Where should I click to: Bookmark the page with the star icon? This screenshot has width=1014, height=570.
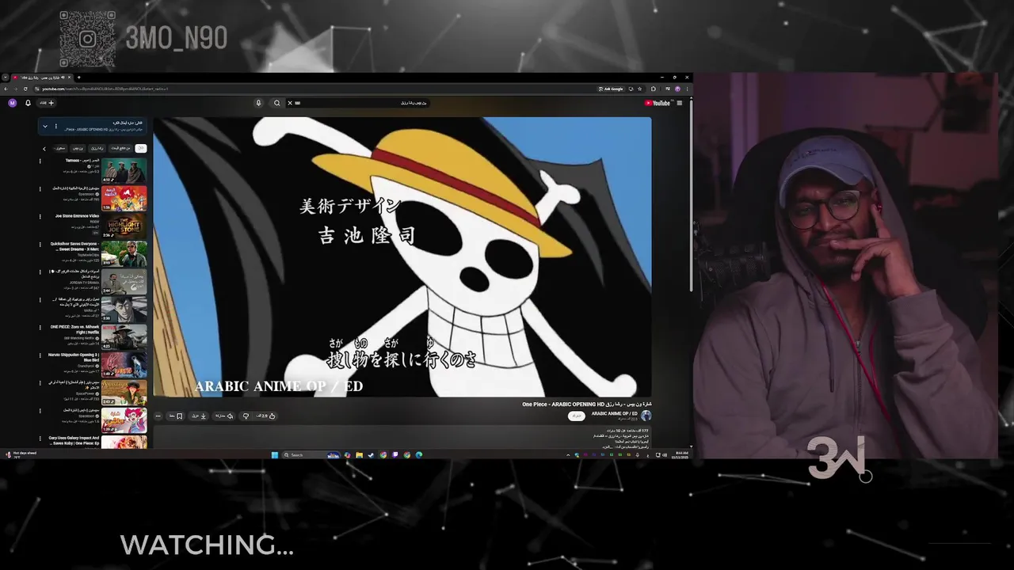coord(639,89)
